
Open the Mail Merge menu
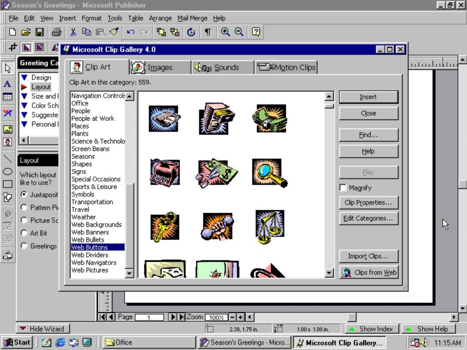(193, 18)
